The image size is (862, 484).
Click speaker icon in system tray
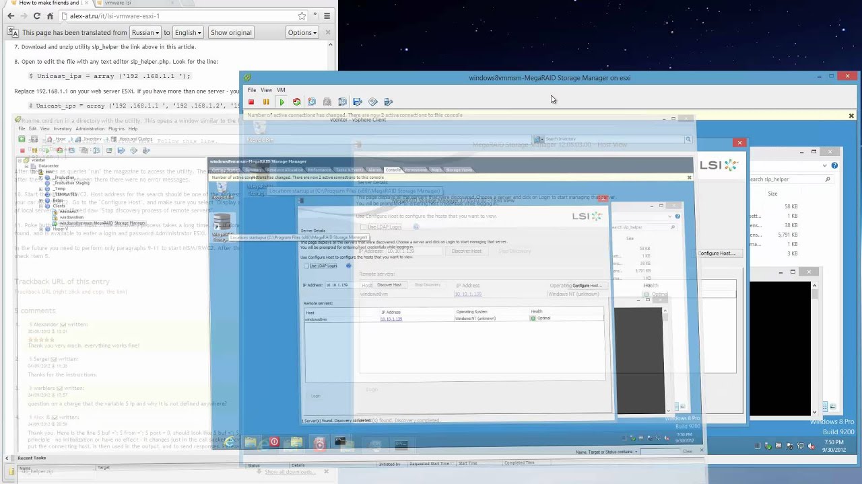pyautogui.click(x=811, y=446)
